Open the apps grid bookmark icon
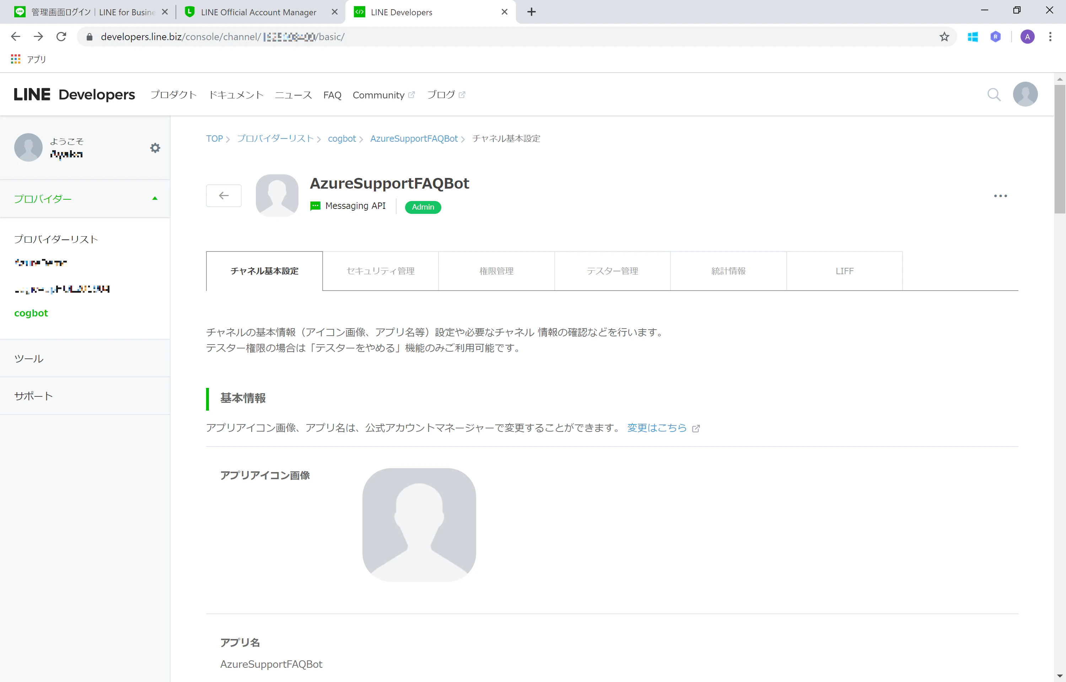 click(x=16, y=59)
